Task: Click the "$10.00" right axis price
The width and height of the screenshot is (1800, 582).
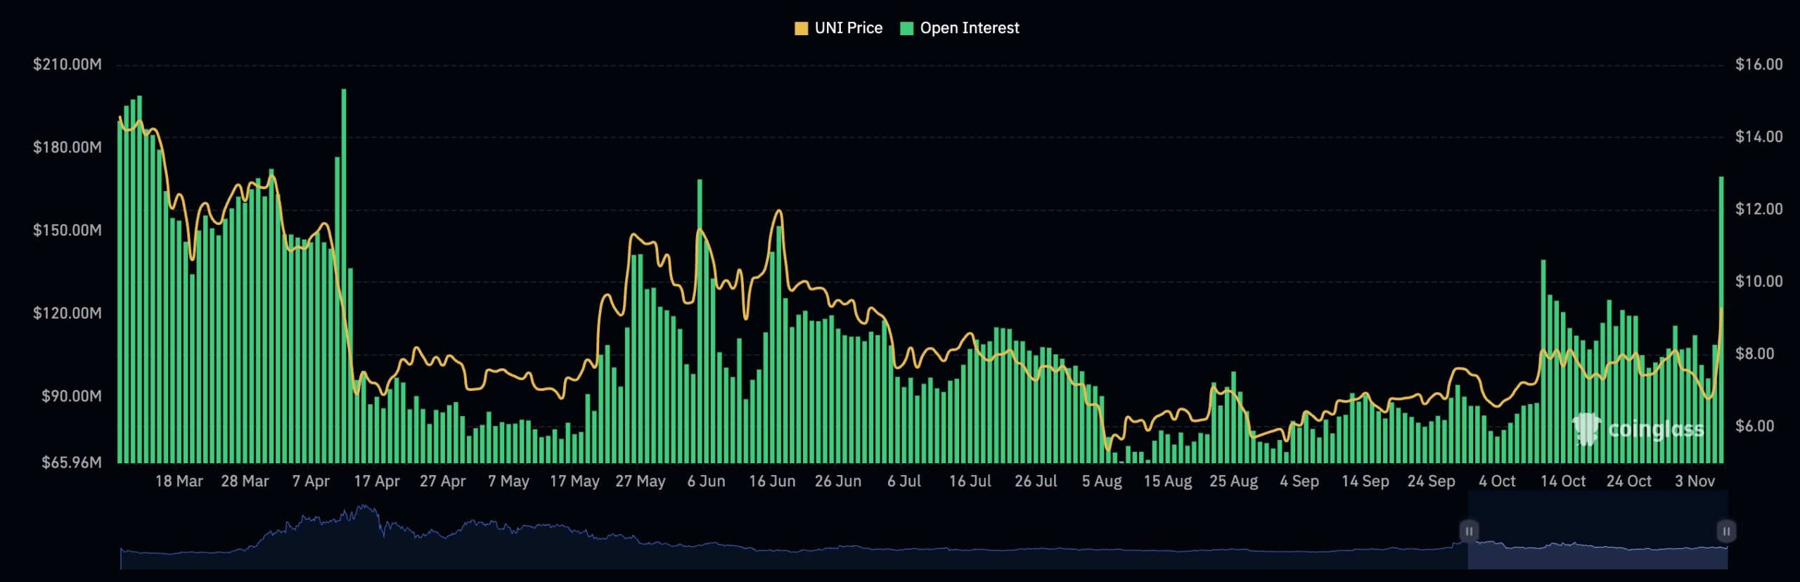Action: (x=1759, y=282)
